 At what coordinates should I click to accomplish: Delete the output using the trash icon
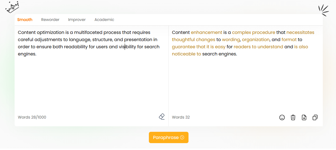tap(293, 117)
